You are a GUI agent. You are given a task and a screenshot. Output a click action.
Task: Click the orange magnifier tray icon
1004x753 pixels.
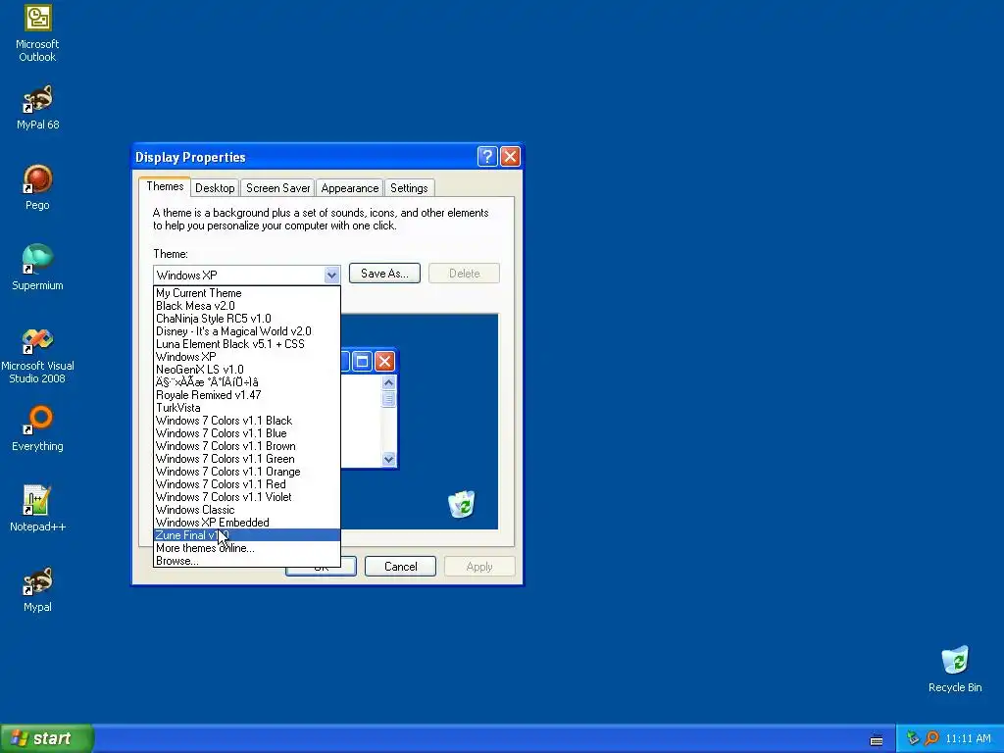(x=931, y=738)
